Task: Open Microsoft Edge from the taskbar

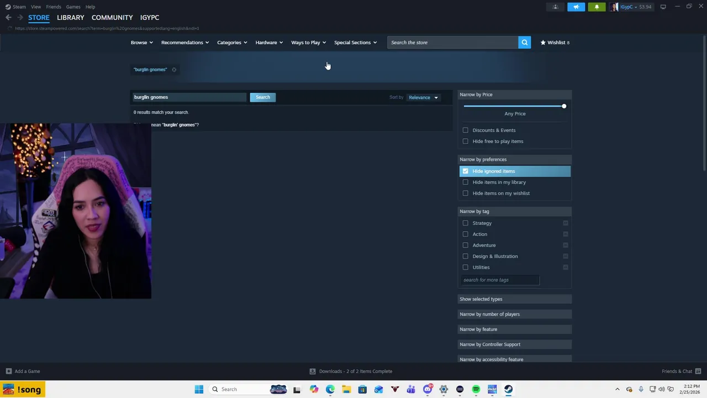Action: [x=330, y=389]
